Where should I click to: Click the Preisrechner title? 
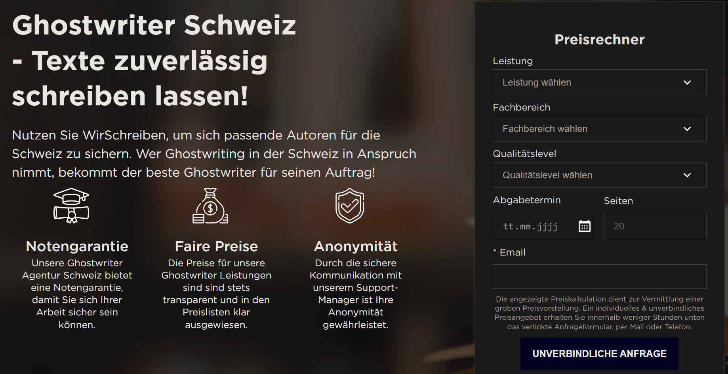pos(599,40)
